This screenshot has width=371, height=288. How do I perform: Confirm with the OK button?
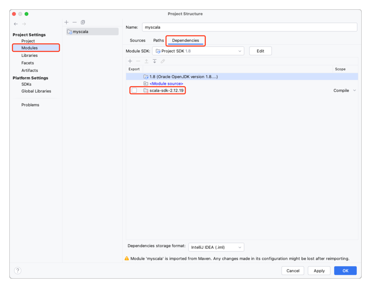coord(345,271)
